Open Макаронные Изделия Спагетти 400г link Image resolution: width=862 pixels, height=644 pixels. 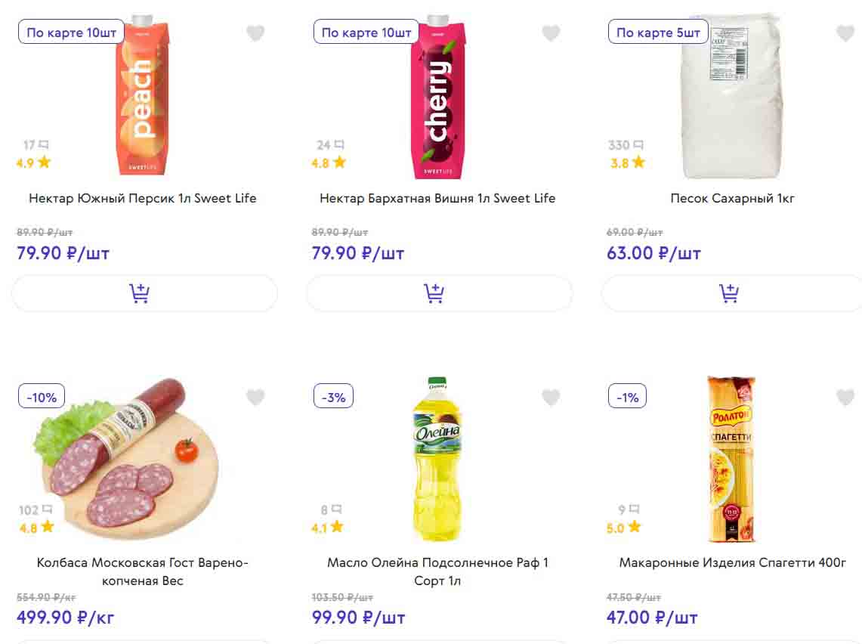732,563
